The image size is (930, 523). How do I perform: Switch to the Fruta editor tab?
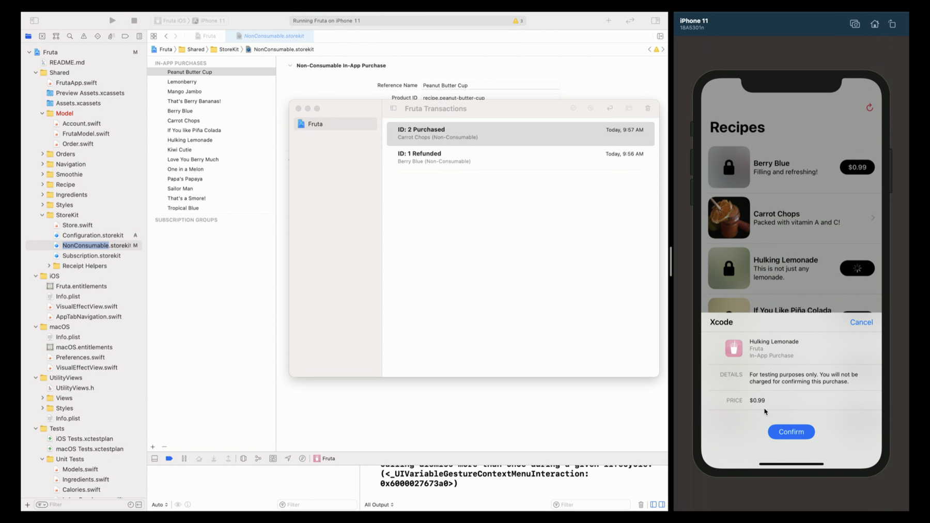tap(205, 36)
